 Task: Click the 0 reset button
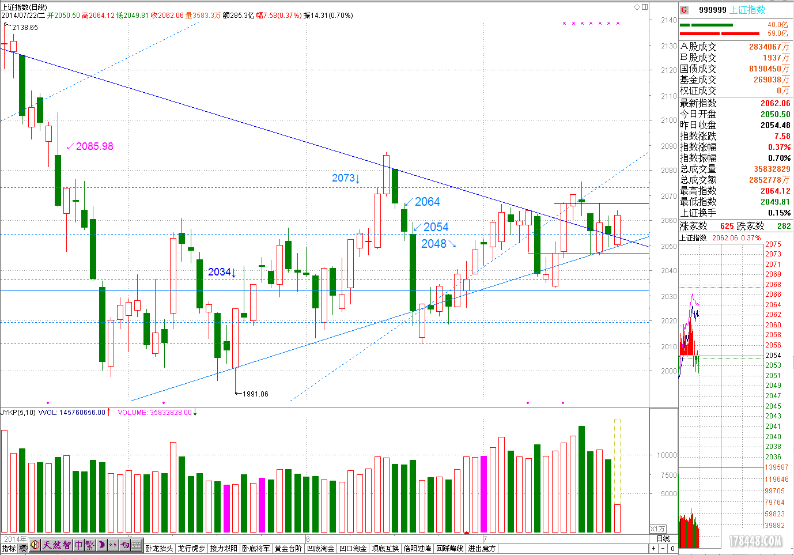click(672, 549)
